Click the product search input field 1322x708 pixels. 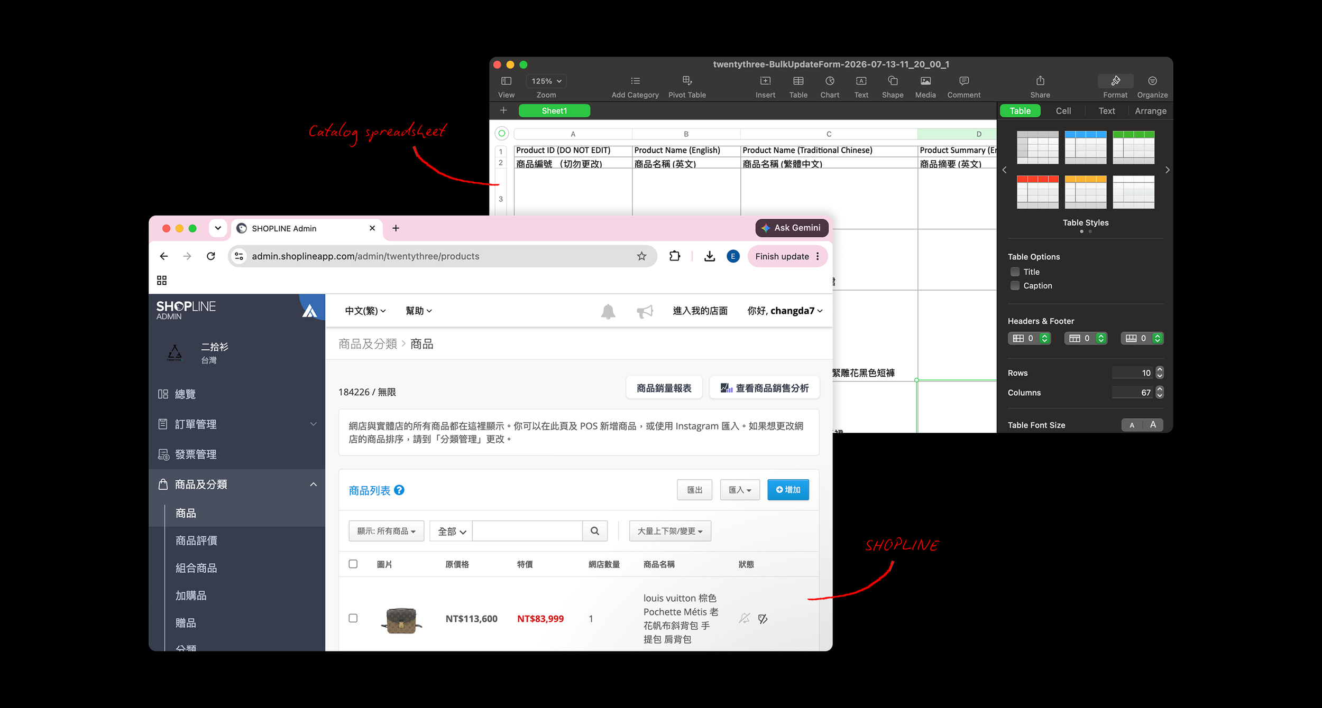coord(527,531)
